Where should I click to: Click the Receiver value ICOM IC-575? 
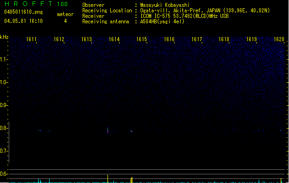[155, 16]
